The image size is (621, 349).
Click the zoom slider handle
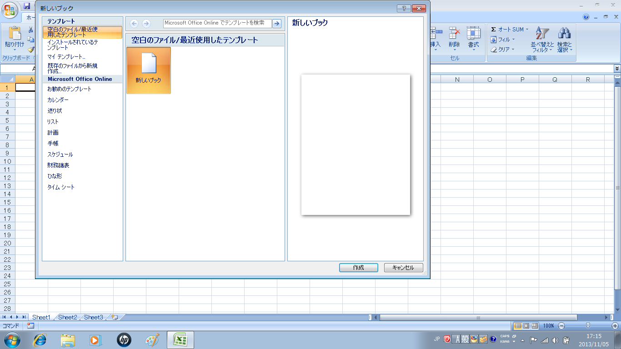(x=588, y=326)
